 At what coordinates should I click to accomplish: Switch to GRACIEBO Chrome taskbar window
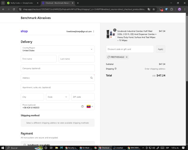(x=134, y=148)
